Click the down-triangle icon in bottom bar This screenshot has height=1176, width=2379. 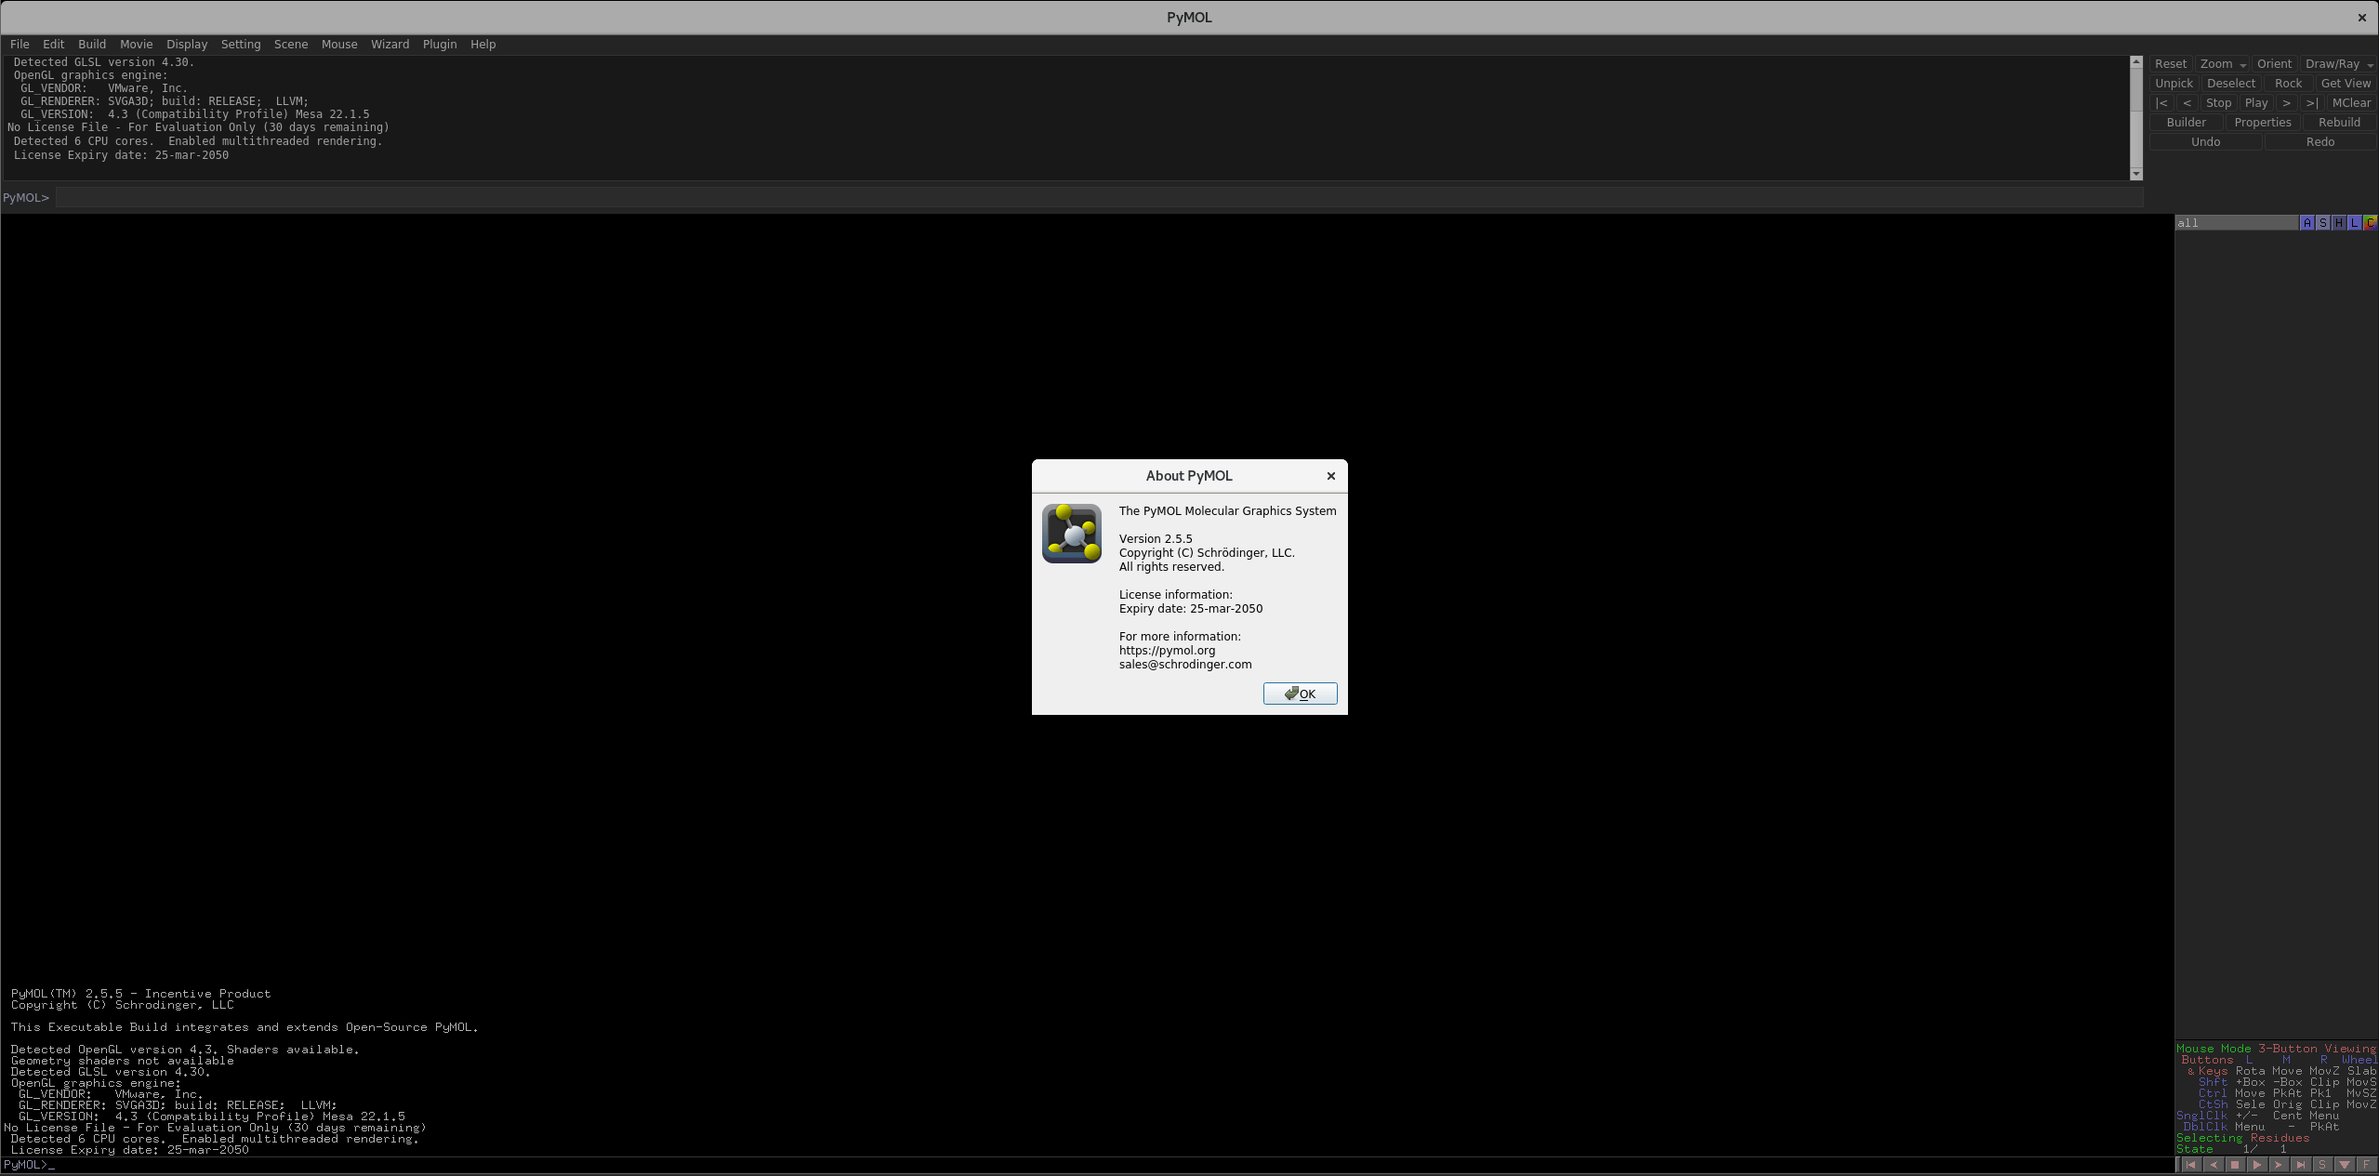click(x=2345, y=1165)
